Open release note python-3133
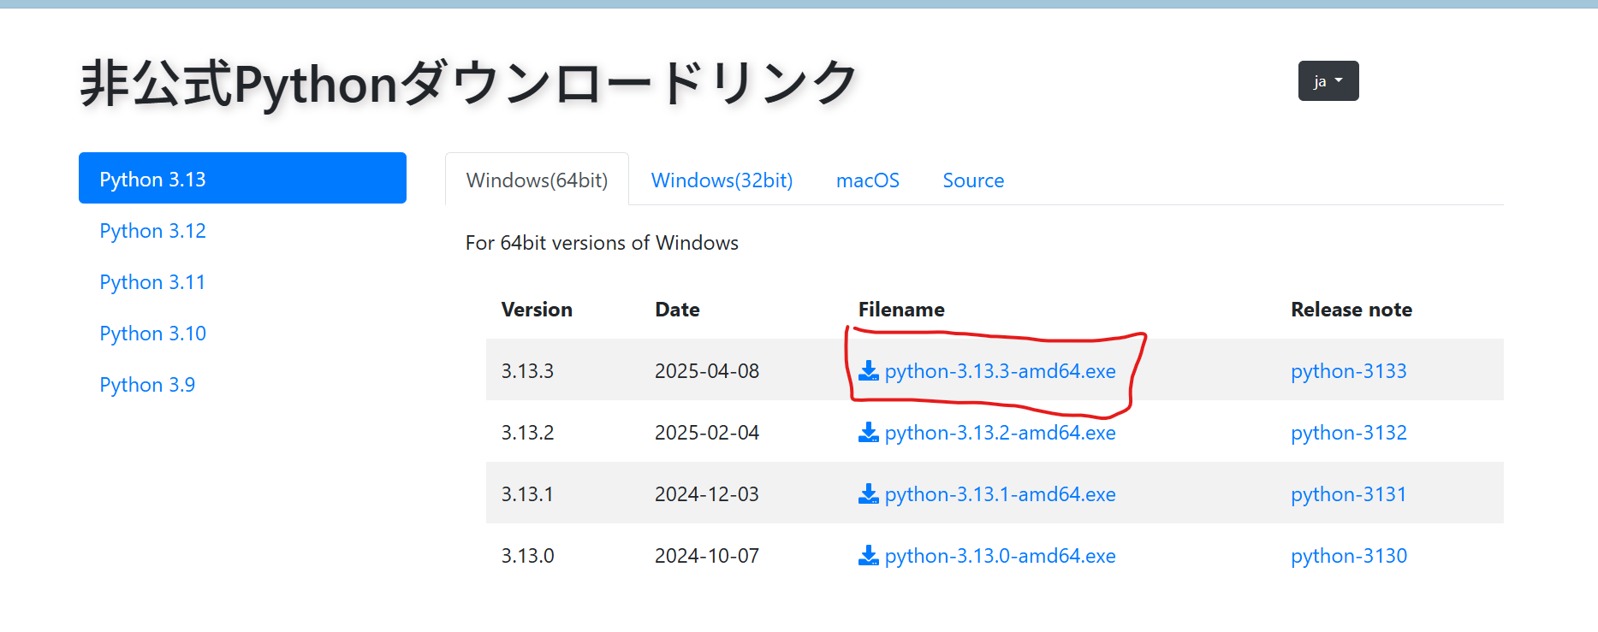Viewport: 1598px width, 632px height. (1349, 371)
